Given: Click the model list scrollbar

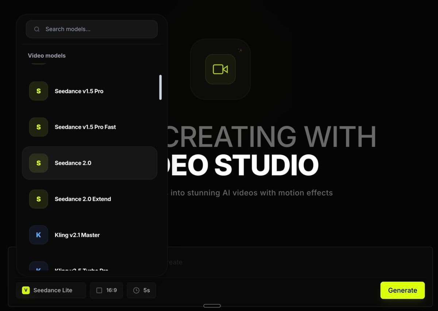Looking at the screenshot, I should point(161,87).
